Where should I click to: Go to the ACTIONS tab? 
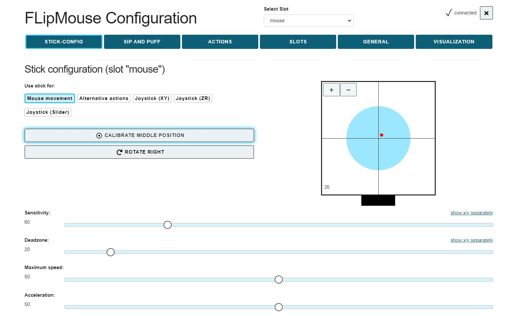point(220,42)
